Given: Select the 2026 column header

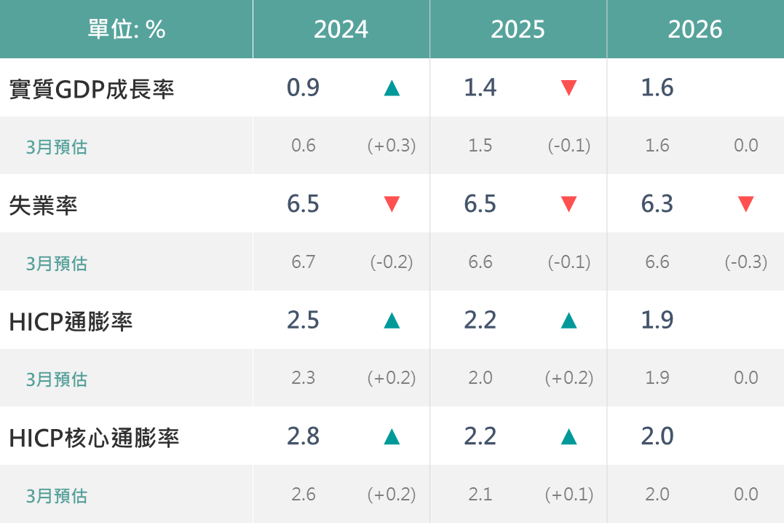Looking at the screenshot, I should click(x=694, y=29).
